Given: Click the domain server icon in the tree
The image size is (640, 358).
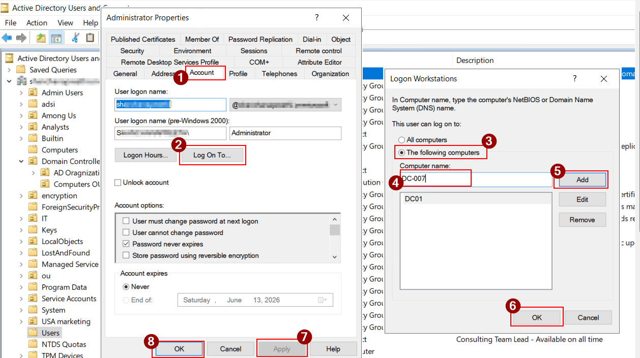Looking at the screenshot, I should [x=22, y=81].
